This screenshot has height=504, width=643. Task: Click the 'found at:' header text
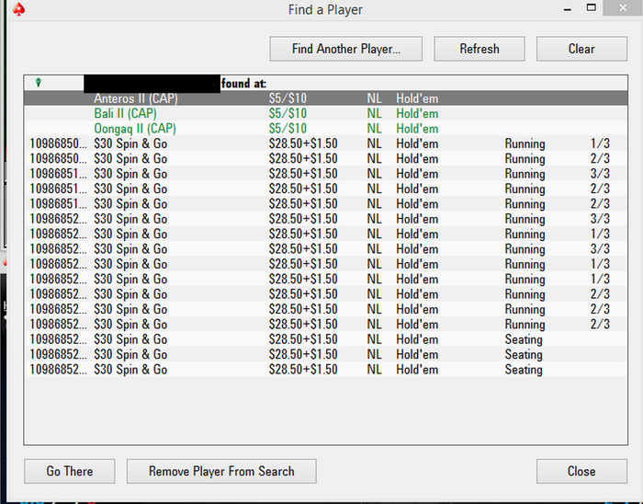(x=243, y=84)
